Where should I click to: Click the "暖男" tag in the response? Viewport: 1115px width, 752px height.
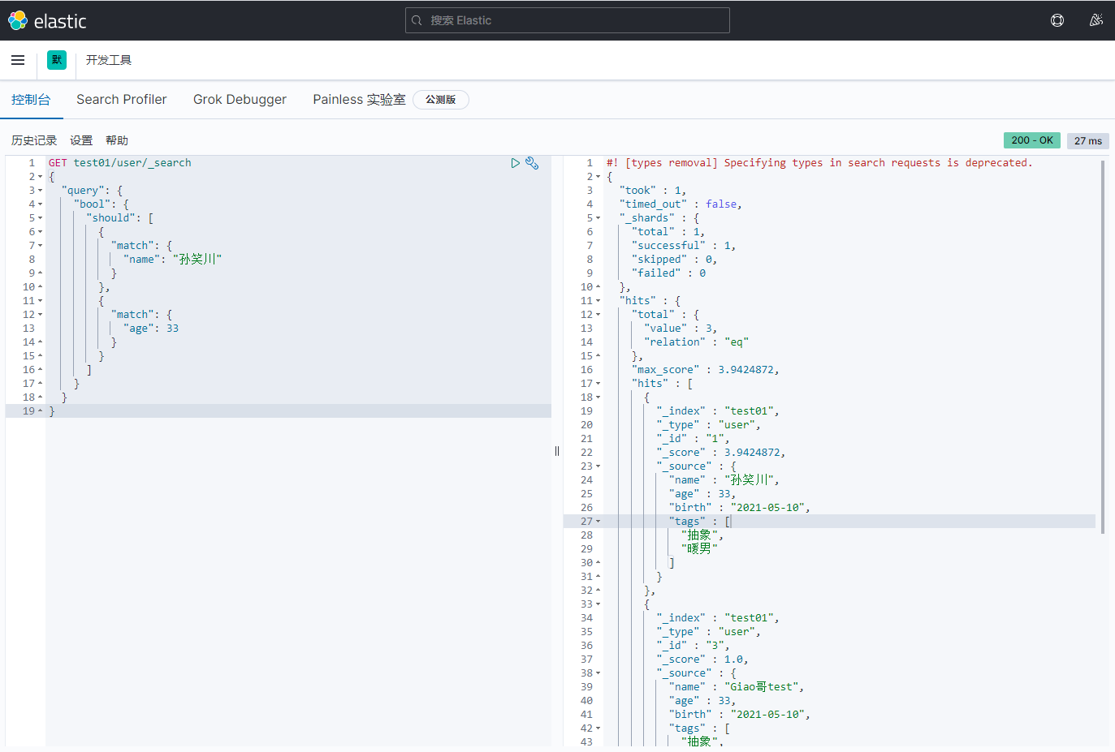point(700,549)
